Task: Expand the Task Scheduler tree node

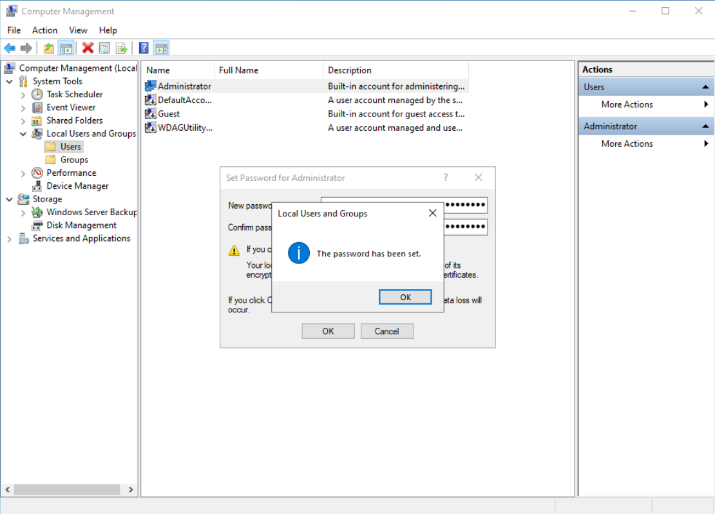Action: [23, 95]
